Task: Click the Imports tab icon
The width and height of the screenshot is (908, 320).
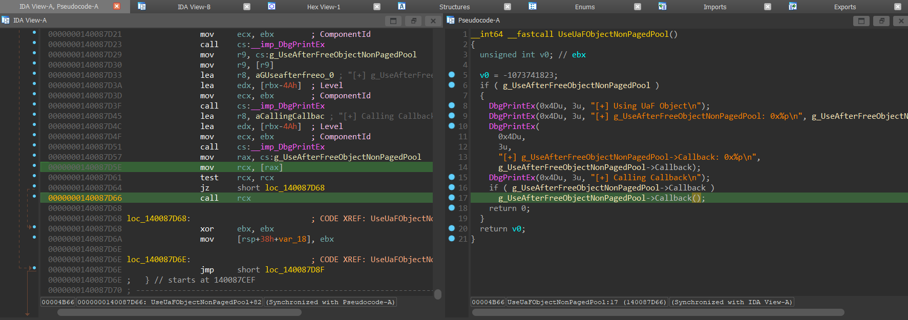Action: point(662,6)
